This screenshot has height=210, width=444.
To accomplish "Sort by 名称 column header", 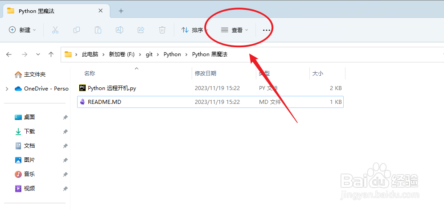I will [x=90, y=74].
